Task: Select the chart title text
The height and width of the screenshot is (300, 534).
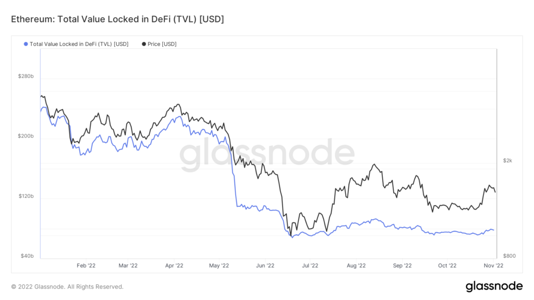Action: (x=117, y=19)
